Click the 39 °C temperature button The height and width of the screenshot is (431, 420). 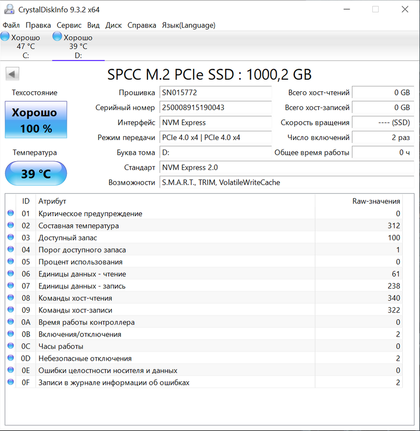click(36, 173)
